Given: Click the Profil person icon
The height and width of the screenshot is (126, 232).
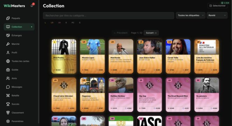Looking at the screenshot, I should (8, 52).
